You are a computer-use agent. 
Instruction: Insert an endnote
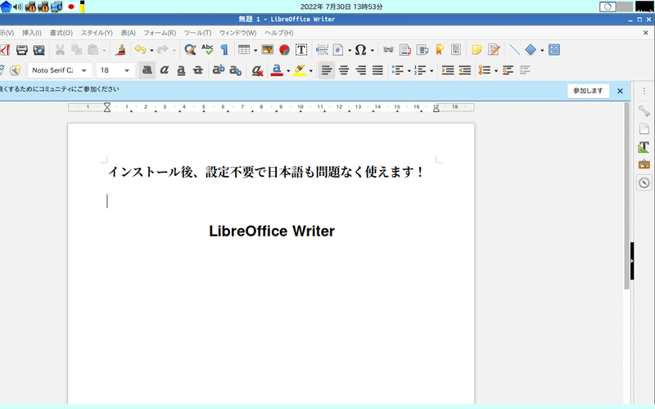tap(422, 50)
